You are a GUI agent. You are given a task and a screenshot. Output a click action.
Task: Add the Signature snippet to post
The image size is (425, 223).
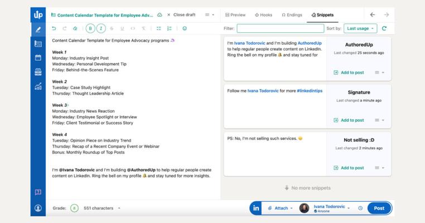[x=349, y=120]
